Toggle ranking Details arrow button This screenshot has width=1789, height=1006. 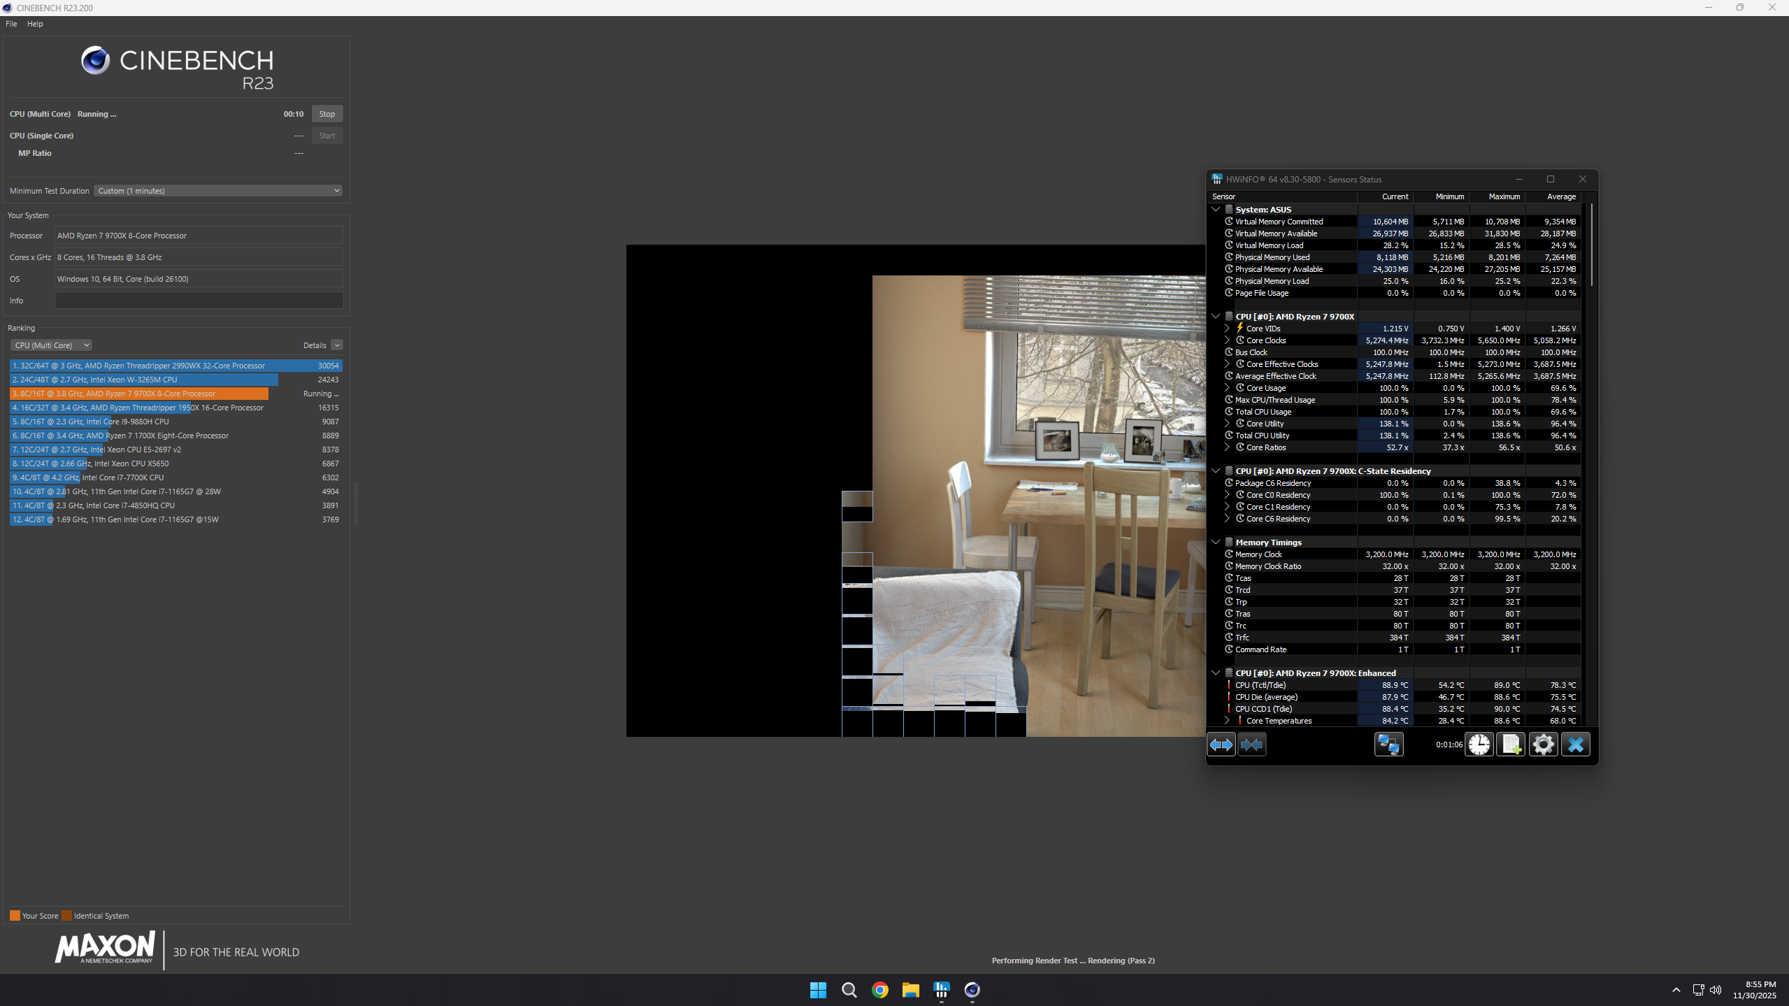pyautogui.click(x=337, y=345)
